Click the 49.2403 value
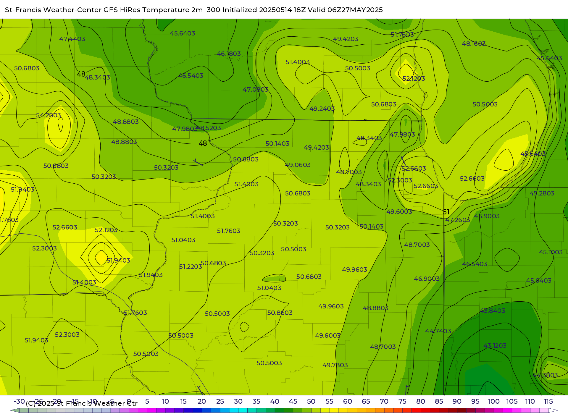This screenshot has width=568, height=414. (x=322, y=109)
